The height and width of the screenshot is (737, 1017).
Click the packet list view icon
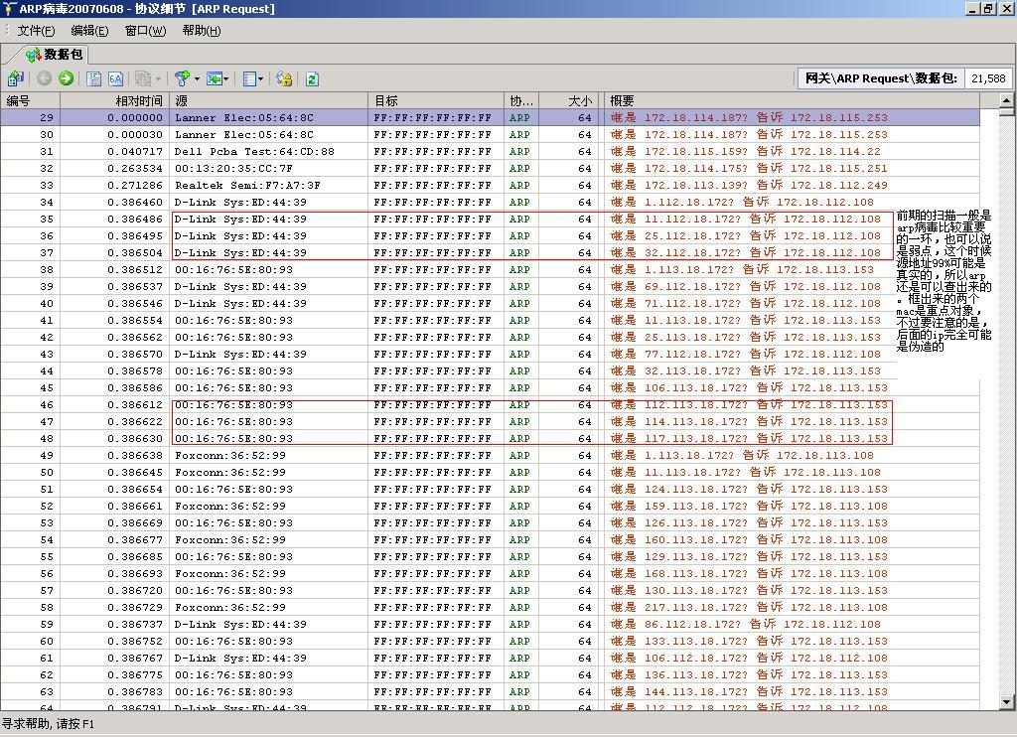(94, 78)
